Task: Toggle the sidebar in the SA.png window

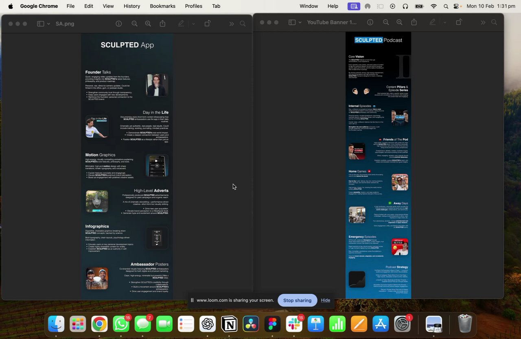Action: 40,24
